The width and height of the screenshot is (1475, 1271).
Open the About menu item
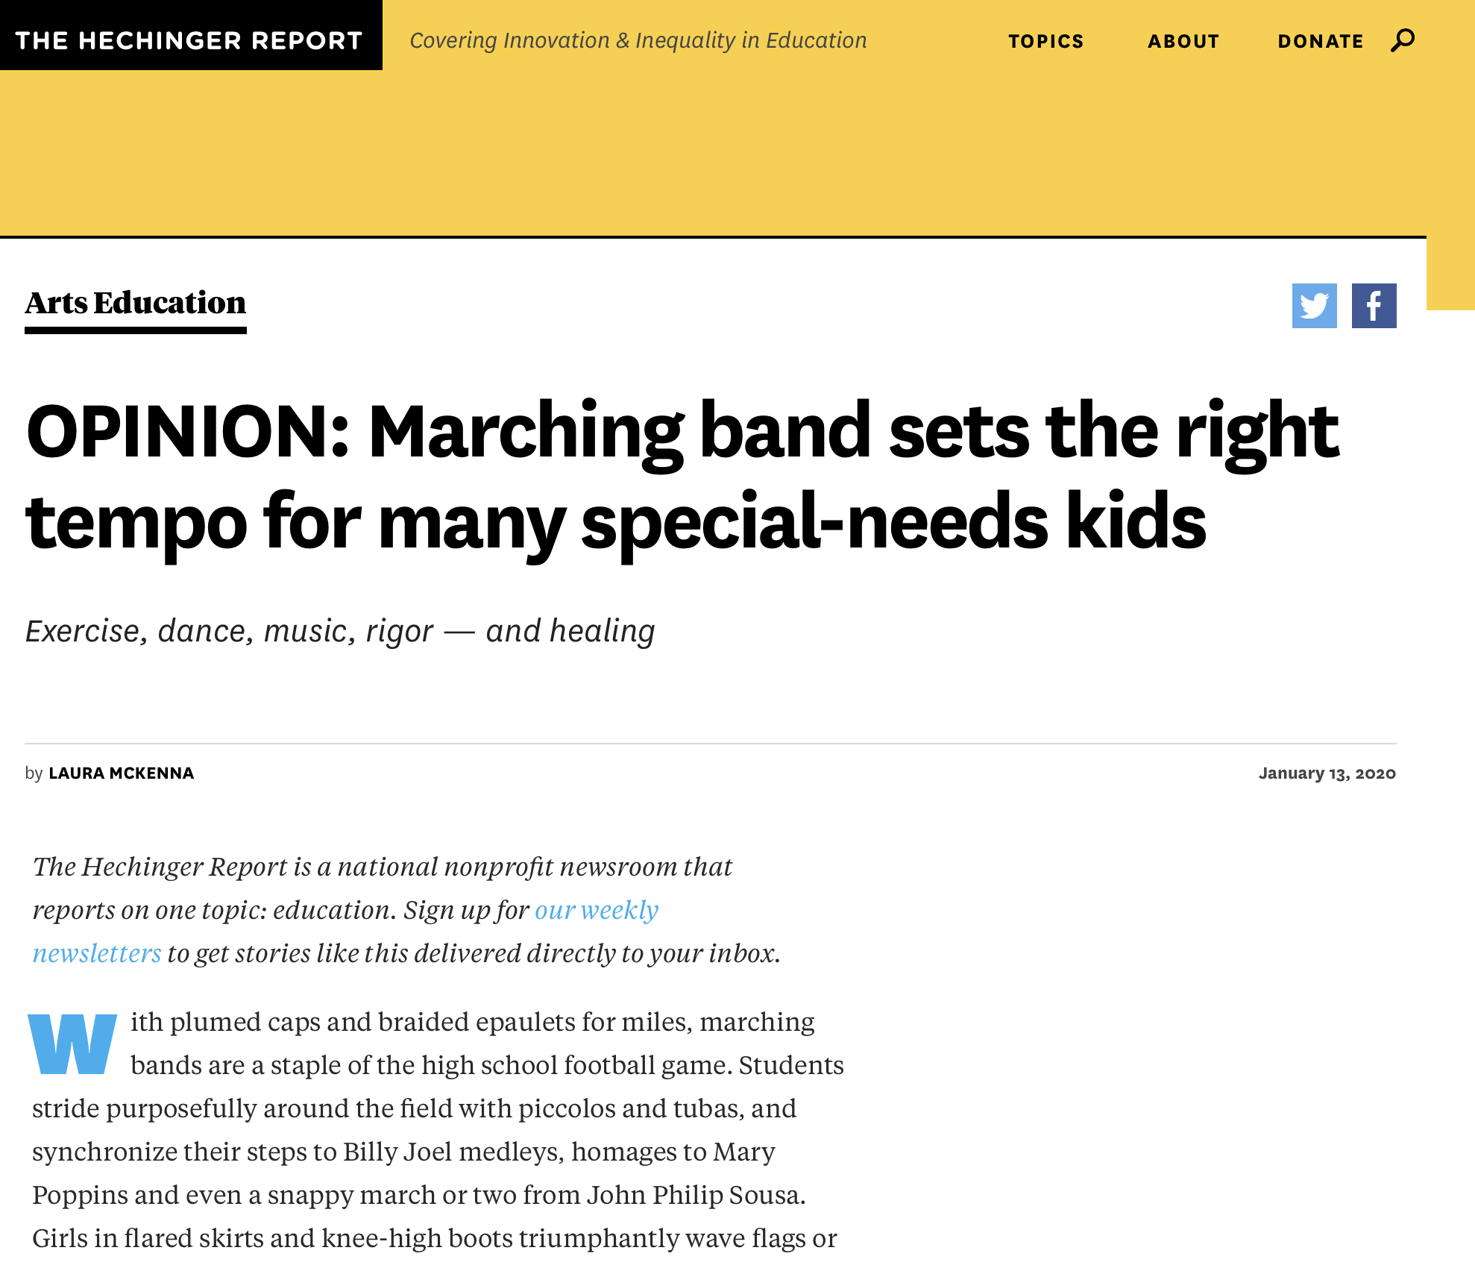click(1183, 41)
